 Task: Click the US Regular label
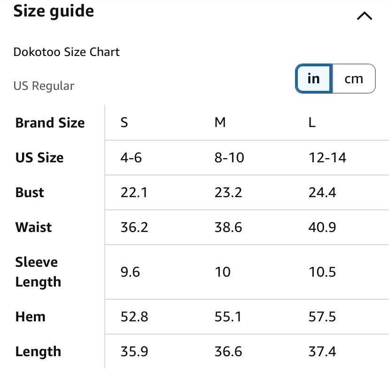(44, 86)
